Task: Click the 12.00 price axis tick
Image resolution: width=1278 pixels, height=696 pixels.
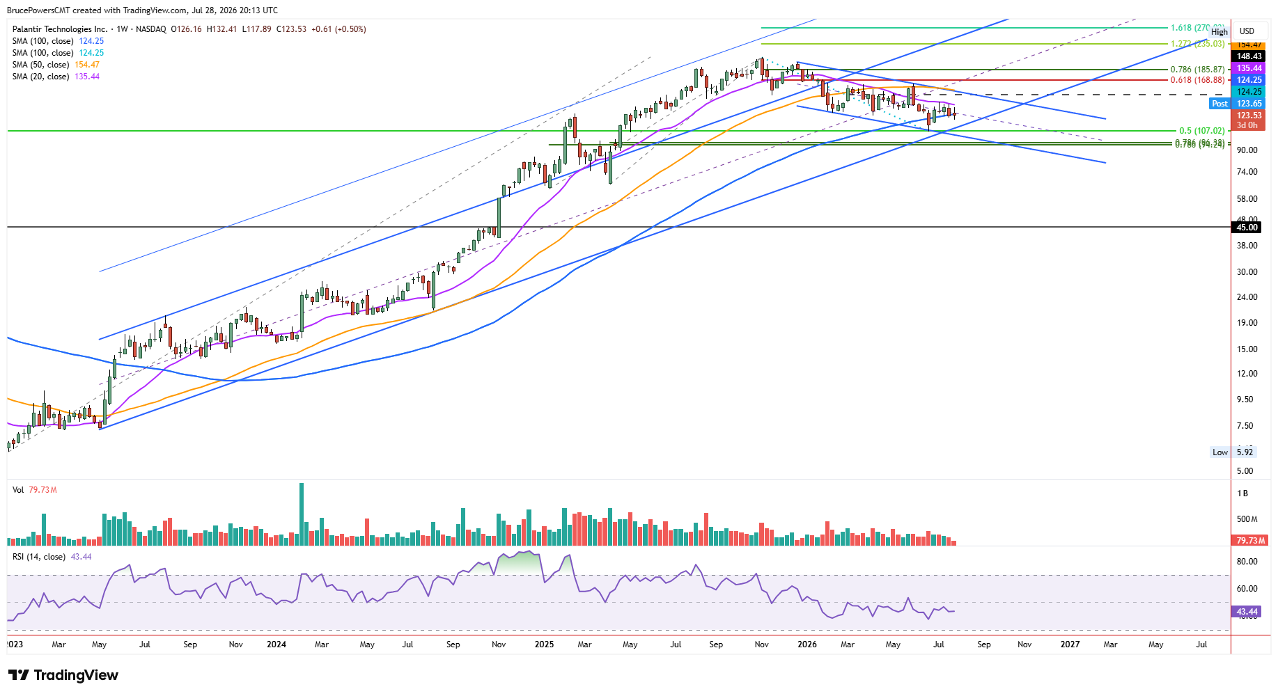Action: tap(1247, 374)
